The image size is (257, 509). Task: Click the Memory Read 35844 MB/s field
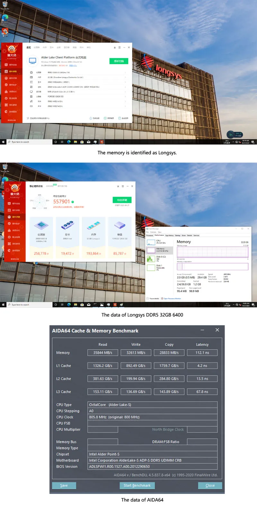pos(103,353)
